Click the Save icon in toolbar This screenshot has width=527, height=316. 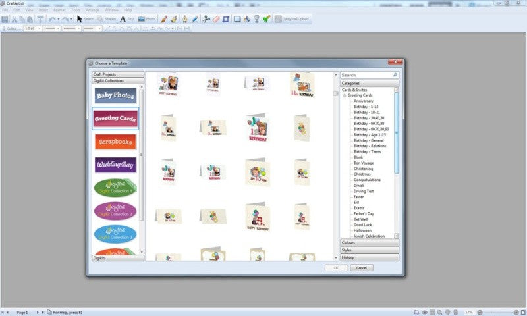pyautogui.click(x=5, y=20)
